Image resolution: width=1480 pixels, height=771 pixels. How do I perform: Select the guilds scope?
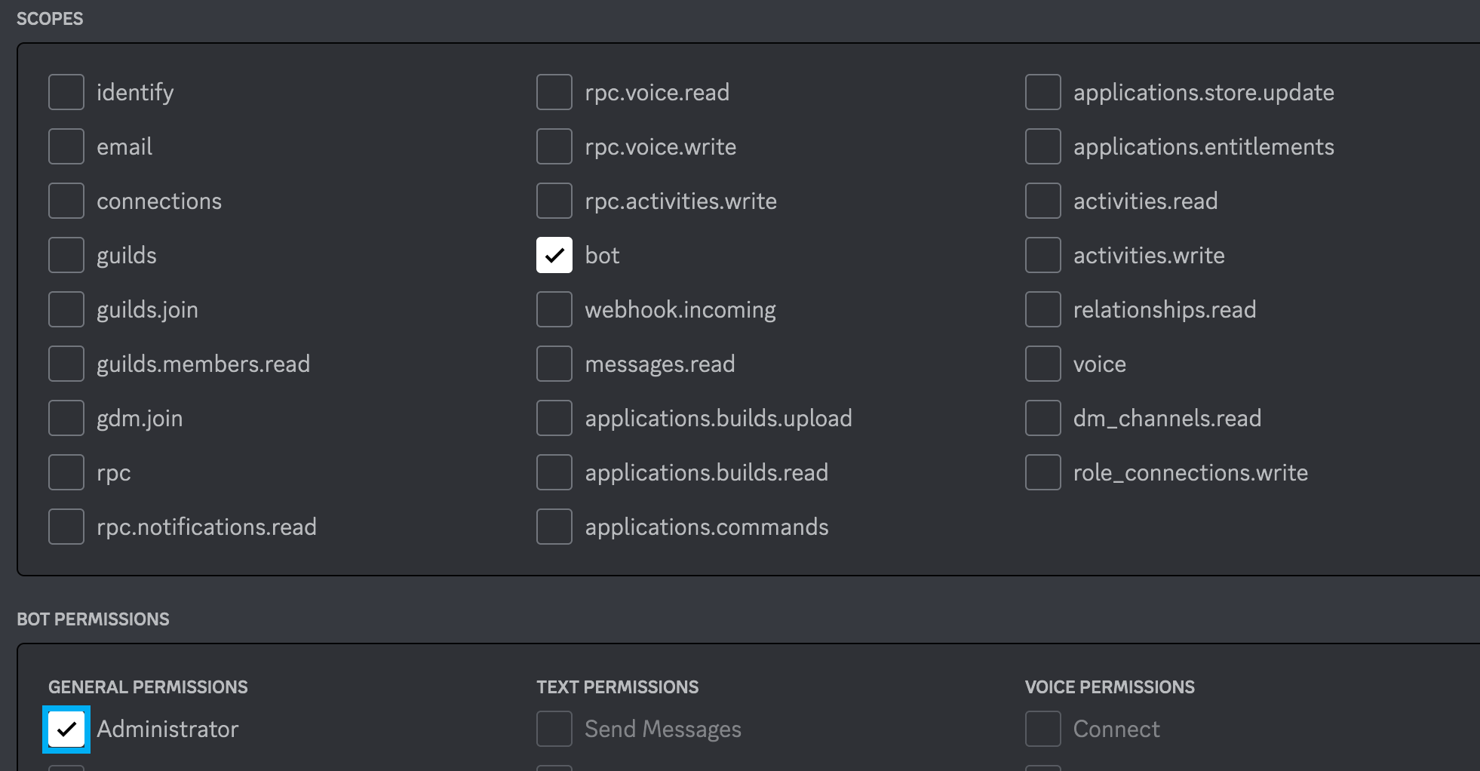pos(66,255)
